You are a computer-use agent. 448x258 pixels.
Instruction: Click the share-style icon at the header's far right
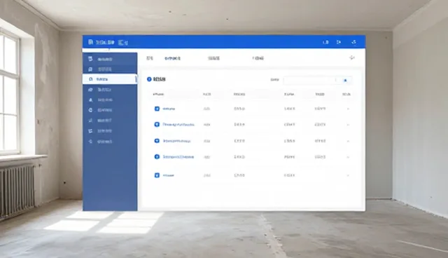pos(353,42)
